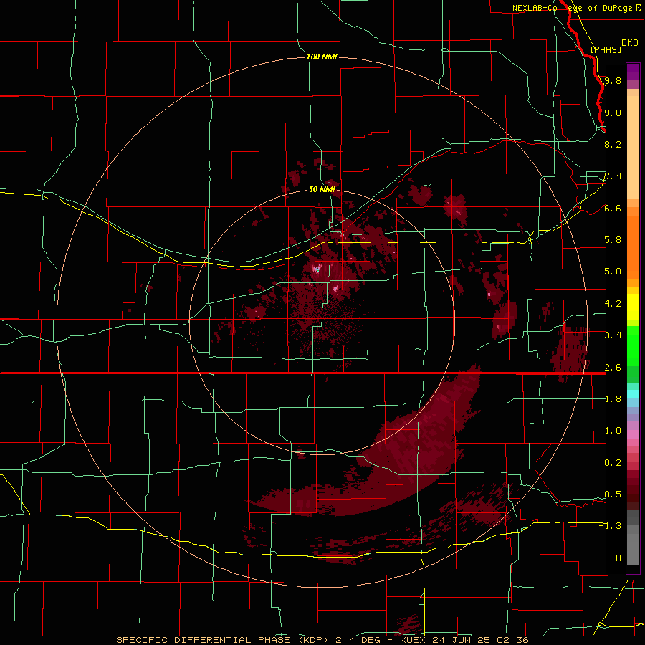Viewport: 645px width, 645px height.
Task: Click the 9.0 scale value
Action: (613, 113)
